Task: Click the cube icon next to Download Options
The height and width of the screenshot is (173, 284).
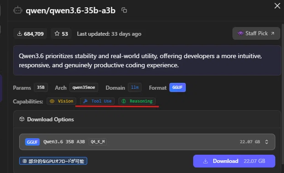Action: pos(22,119)
